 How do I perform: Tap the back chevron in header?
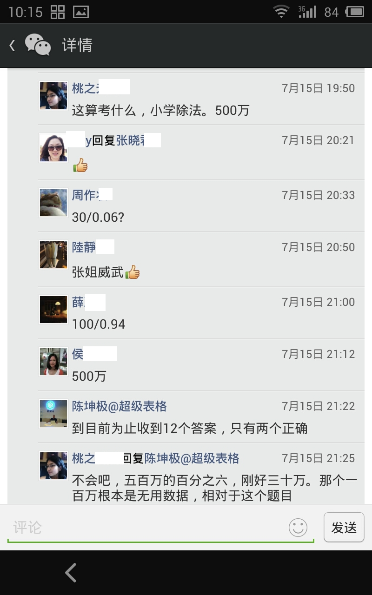coord(13,45)
